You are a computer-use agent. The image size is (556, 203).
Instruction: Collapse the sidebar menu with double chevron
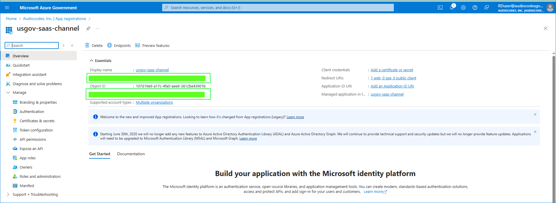pyautogui.click(x=72, y=45)
